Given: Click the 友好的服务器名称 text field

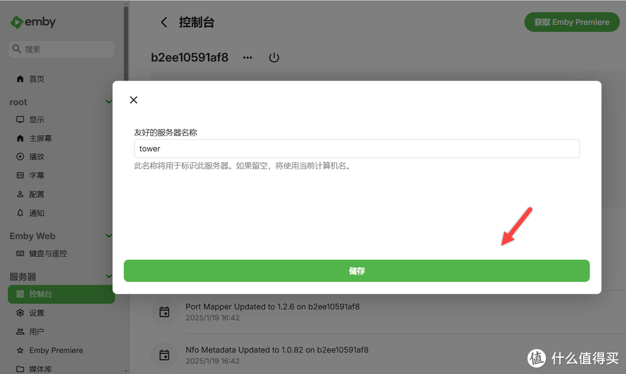Looking at the screenshot, I should pos(356,148).
